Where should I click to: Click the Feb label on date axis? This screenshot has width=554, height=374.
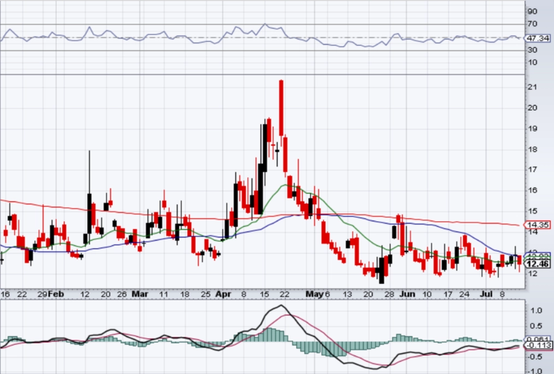pyautogui.click(x=56, y=294)
